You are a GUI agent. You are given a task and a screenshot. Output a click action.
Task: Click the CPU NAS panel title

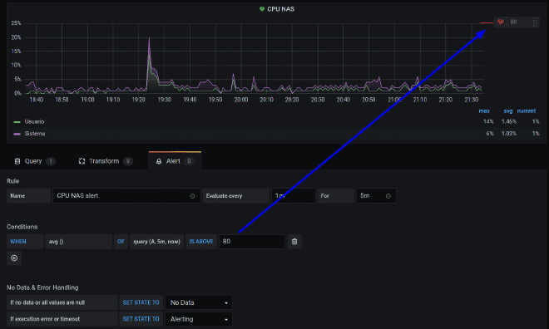coord(280,9)
